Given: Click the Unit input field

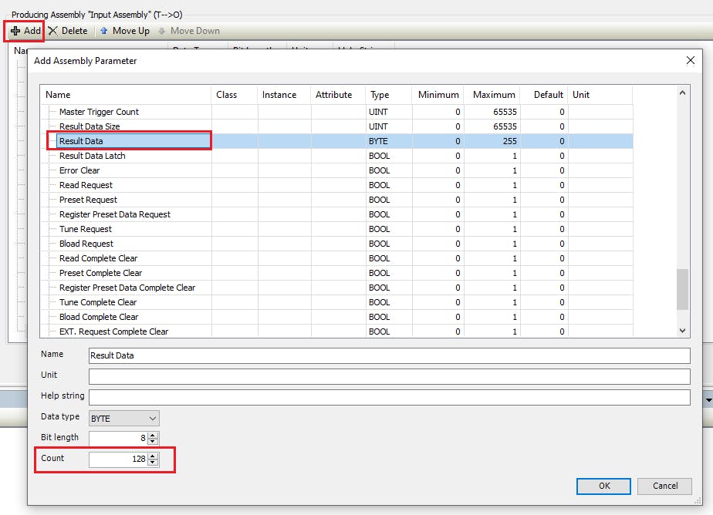Looking at the screenshot, I should tap(389, 376).
